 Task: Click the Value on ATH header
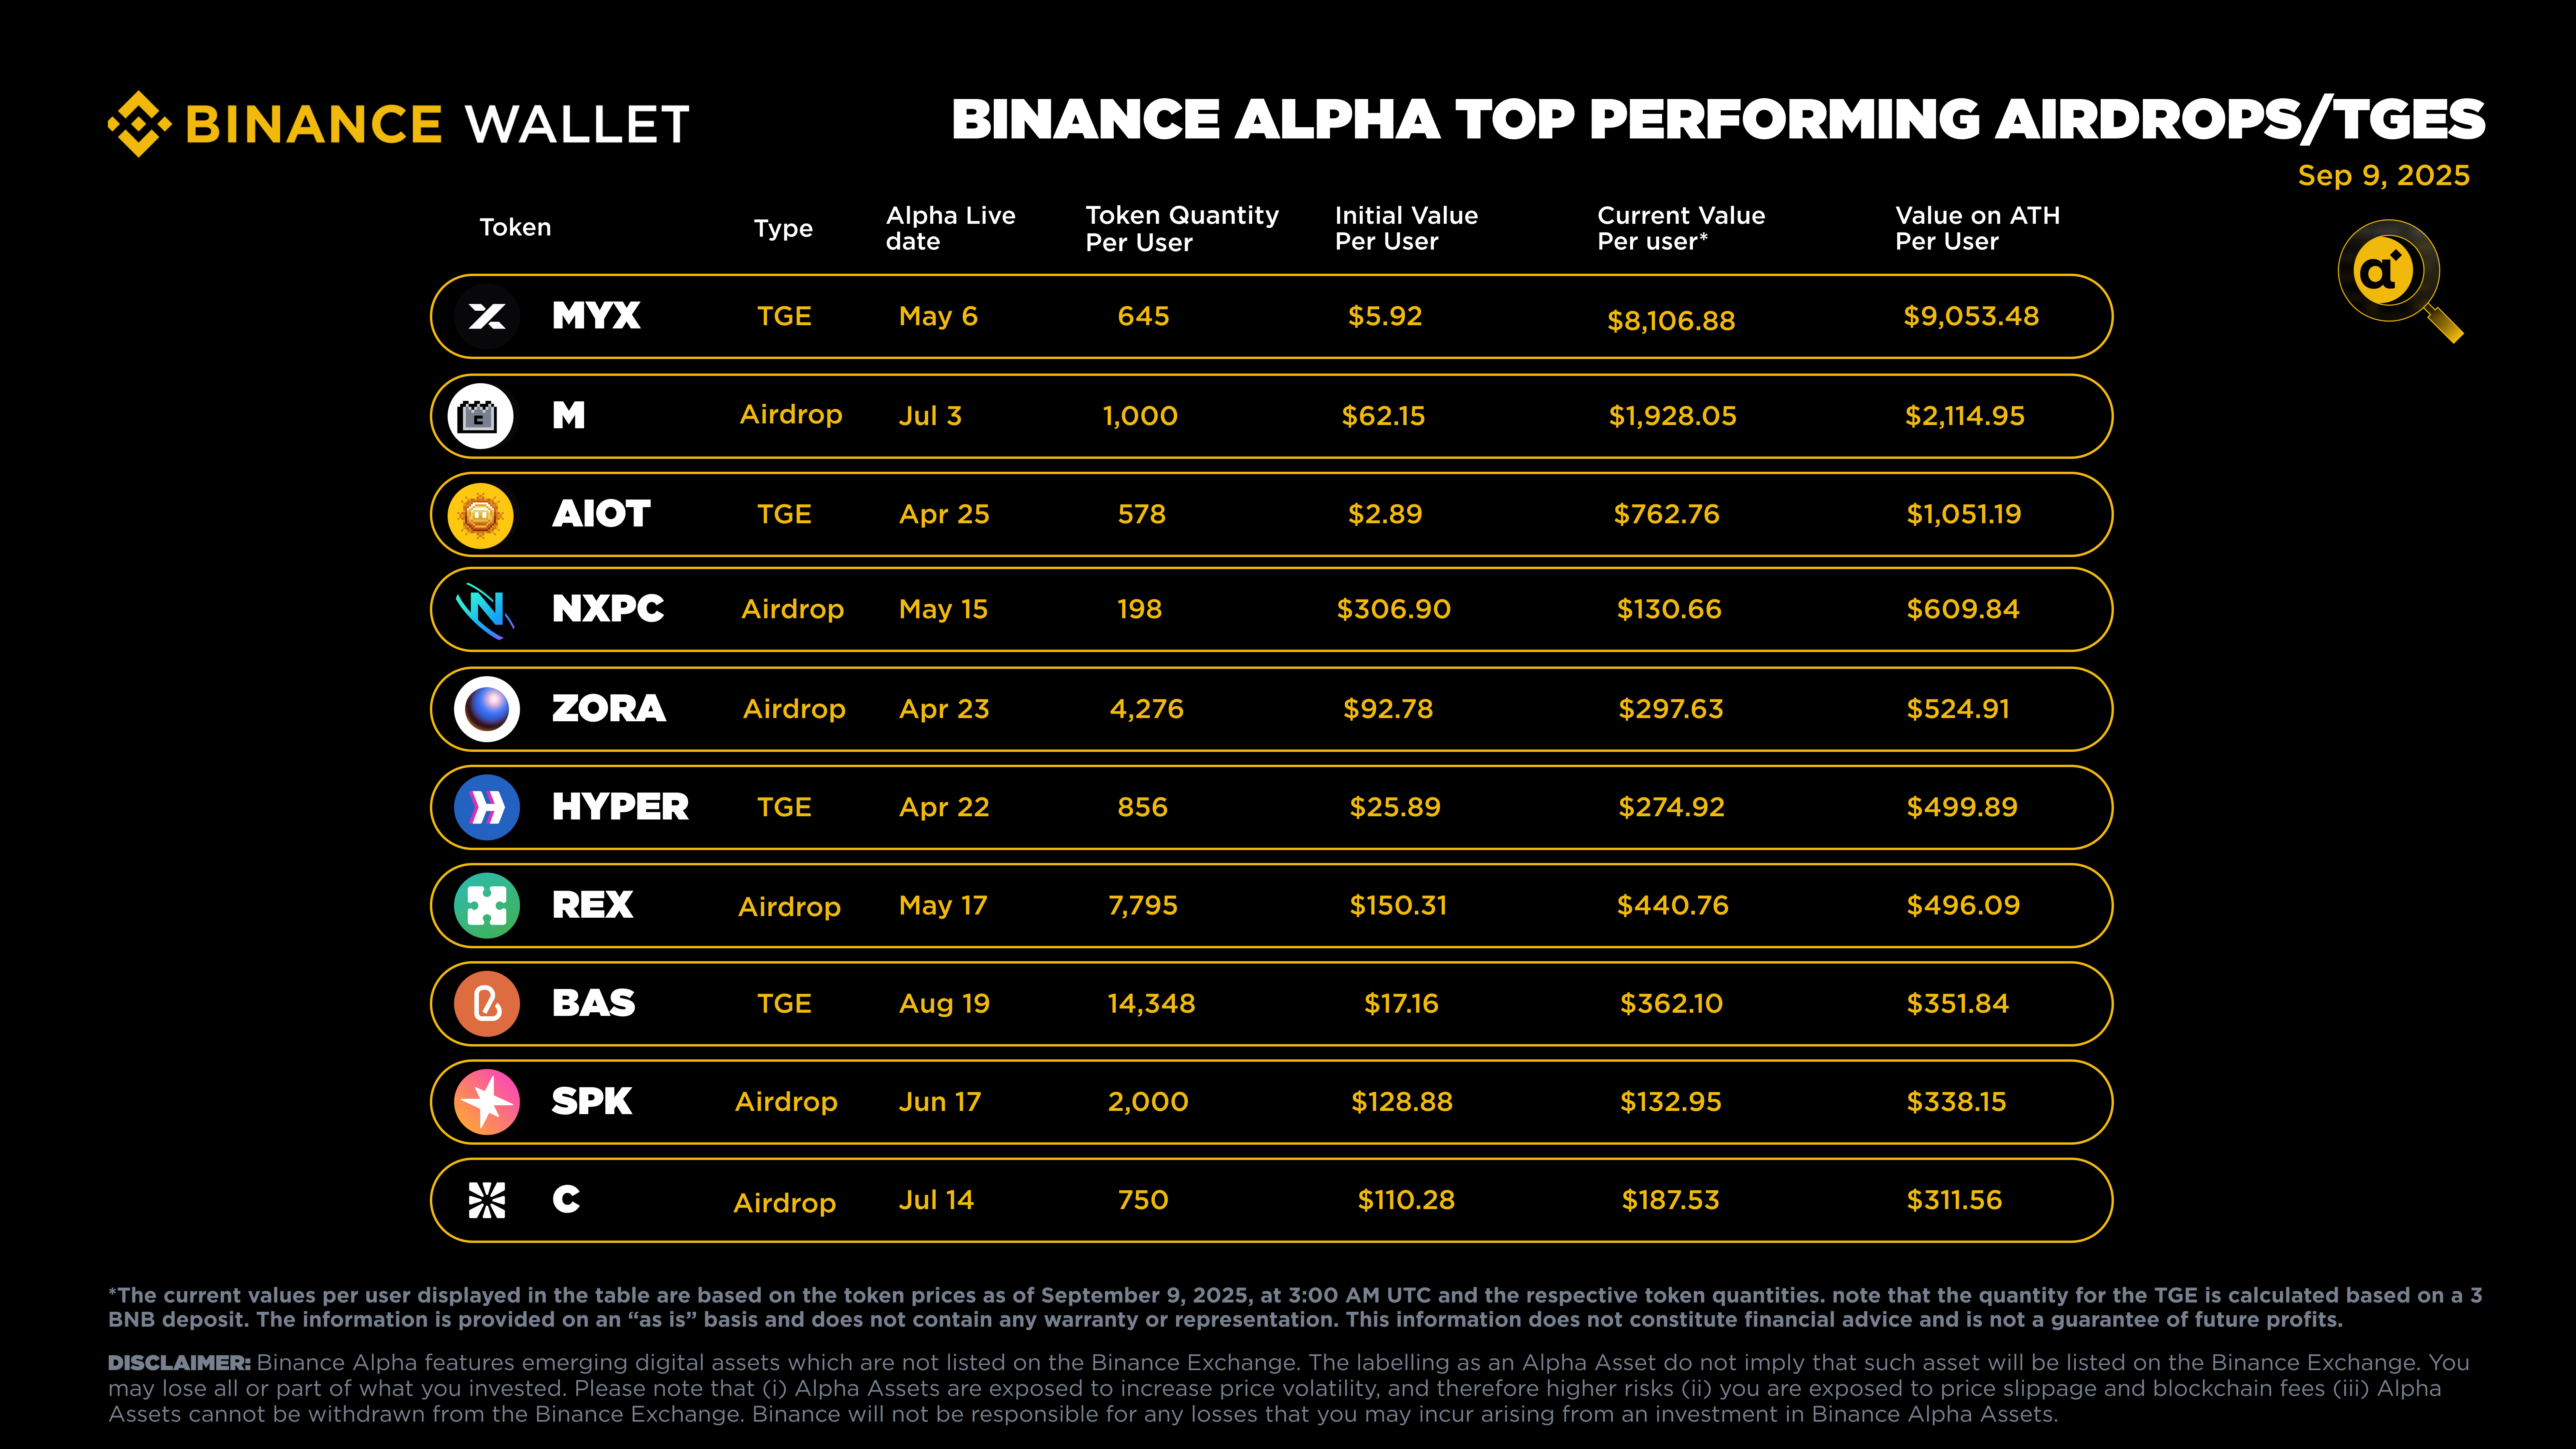(x=1977, y=228)
